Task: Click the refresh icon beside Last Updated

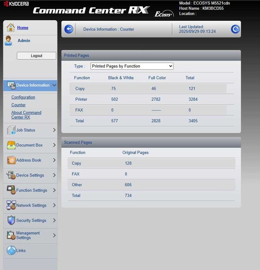Action: pyautogui.click(x=235, y=29)
